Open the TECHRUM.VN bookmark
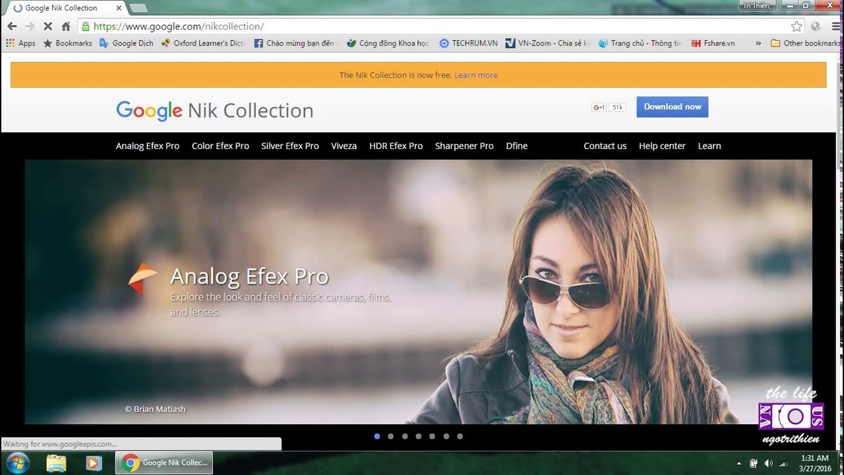Image resolution: width=844 pixels, height=475 pixels. point(469,43)
